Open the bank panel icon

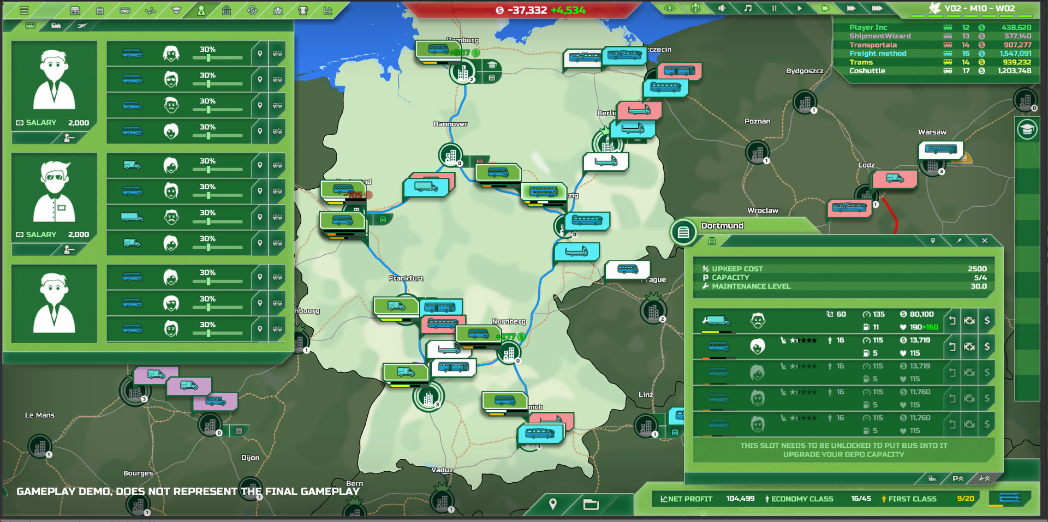(x=227, y=10)
